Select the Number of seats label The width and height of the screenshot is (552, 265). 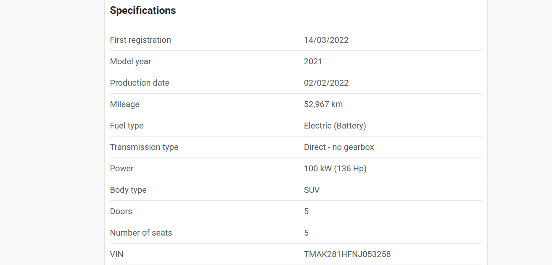click(x=141, y=233)
